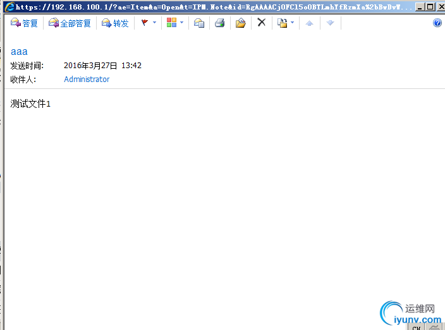
Task: Click the URL text in title bar
Action: coord(214,7)
